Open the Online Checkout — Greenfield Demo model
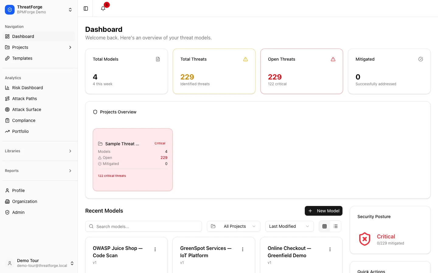Image resolution: width=438 pixels, height=273 pixels. tap(289, 252)
